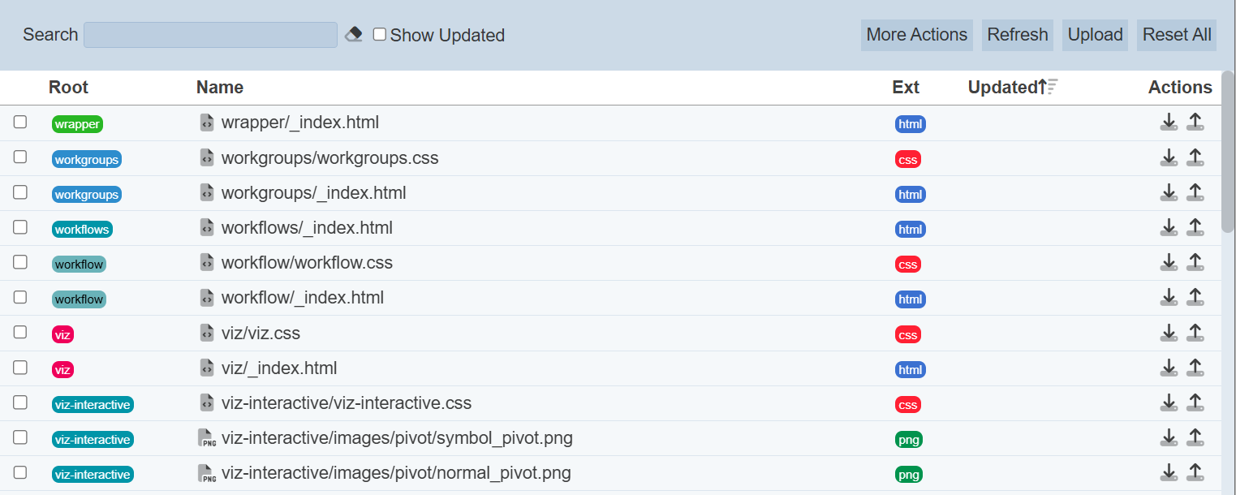The width and height of the screenshot is (1236, 495).
Task: Click the Reset All button
Action: tap(1176, 35)
